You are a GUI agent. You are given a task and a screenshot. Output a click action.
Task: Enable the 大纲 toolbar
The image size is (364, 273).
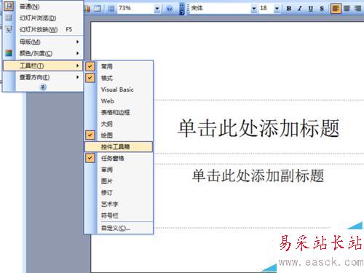[119, 124]
